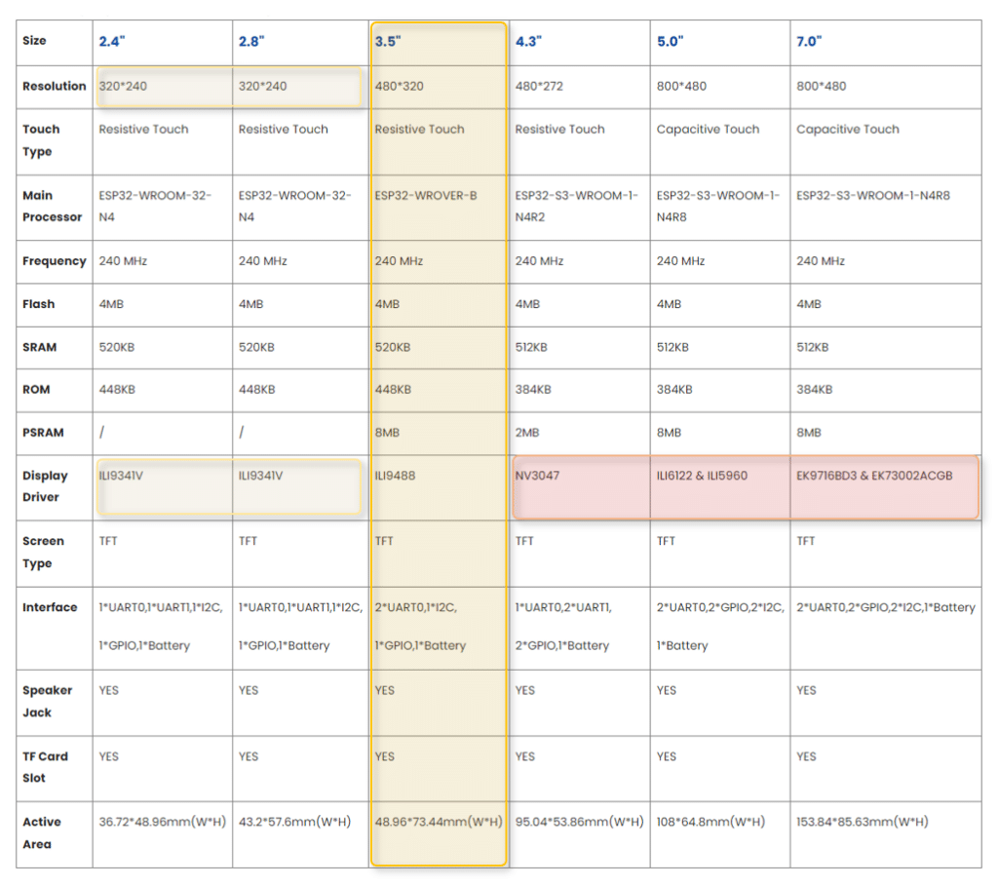Click the 'Touch Type' row header
Screen dimensions: 998x886
[41, 140]
